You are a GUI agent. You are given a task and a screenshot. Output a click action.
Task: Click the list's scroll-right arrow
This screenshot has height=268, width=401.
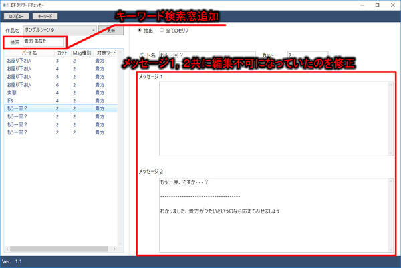click(114, 249)
